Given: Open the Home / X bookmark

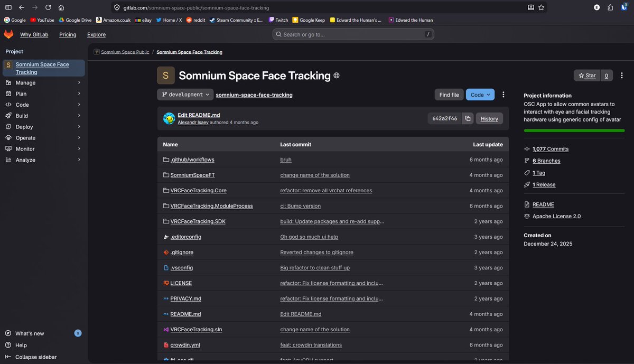Looking at the screenshot, I should point(169,20).
